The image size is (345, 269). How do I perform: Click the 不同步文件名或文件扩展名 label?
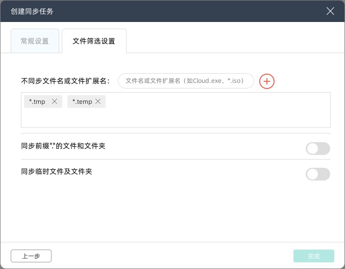(66, 81)
